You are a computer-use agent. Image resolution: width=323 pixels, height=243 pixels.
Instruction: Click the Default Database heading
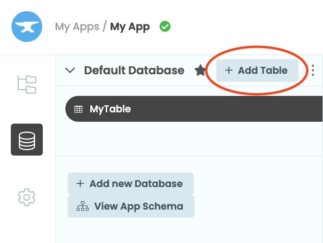pos(134,71)
